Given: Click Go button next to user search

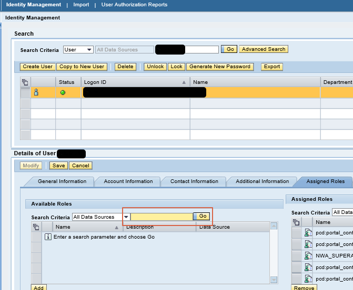Looking at the screenshot, I should tap(229, 49).
